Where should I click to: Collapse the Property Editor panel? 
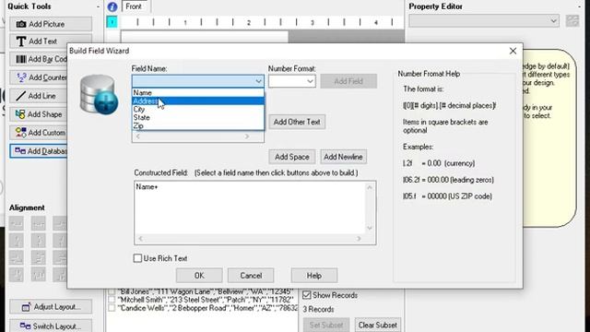point(579,6)
